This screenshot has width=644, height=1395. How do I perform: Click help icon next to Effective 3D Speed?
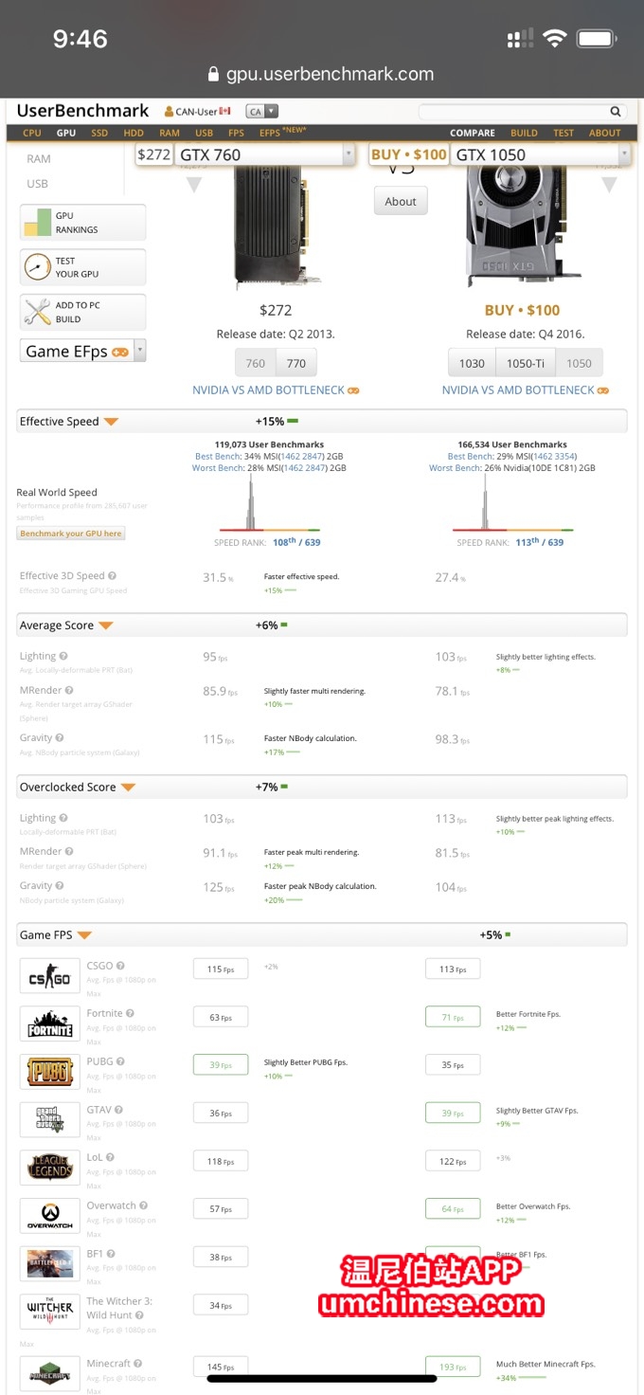pyautogui.click(x=113, y=575)
